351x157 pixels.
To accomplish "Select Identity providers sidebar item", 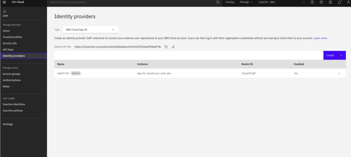I will pos(23,56).
